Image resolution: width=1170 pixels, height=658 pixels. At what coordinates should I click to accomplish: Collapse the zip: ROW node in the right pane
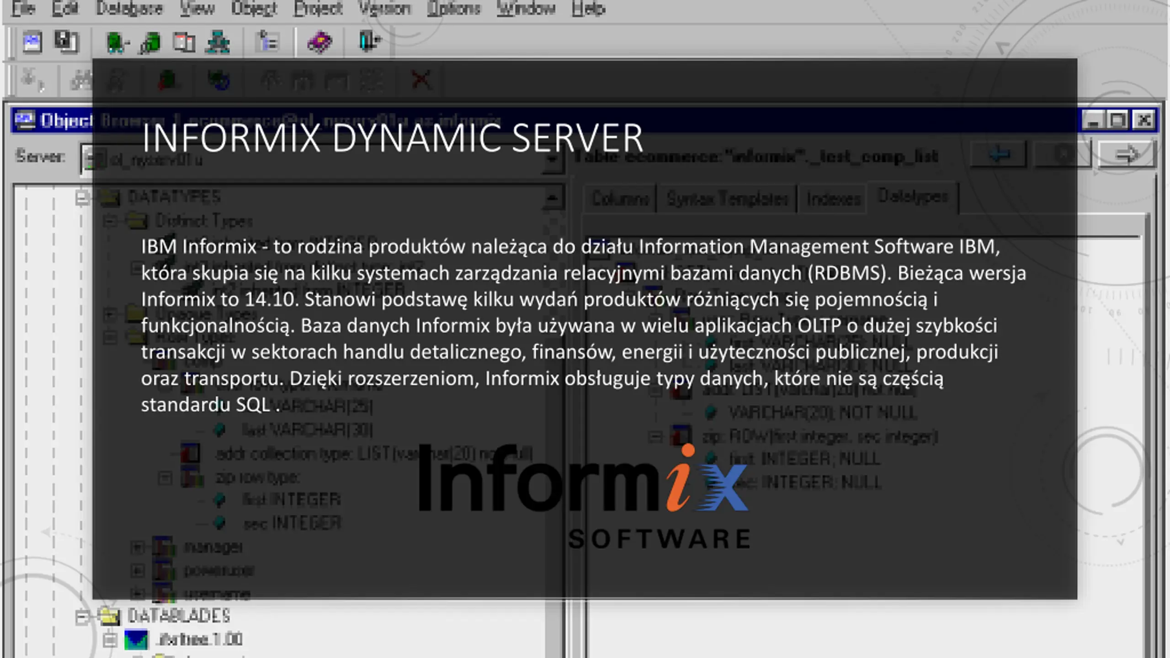pyautogui.click(x=655, y=437)
